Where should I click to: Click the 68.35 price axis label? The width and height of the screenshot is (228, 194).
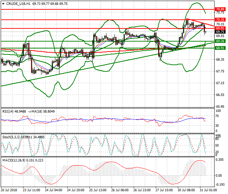(220, 59)
